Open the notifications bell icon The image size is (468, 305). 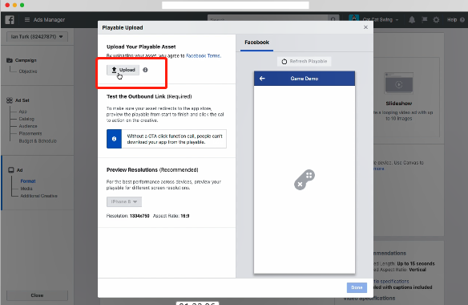click(412, 20)
